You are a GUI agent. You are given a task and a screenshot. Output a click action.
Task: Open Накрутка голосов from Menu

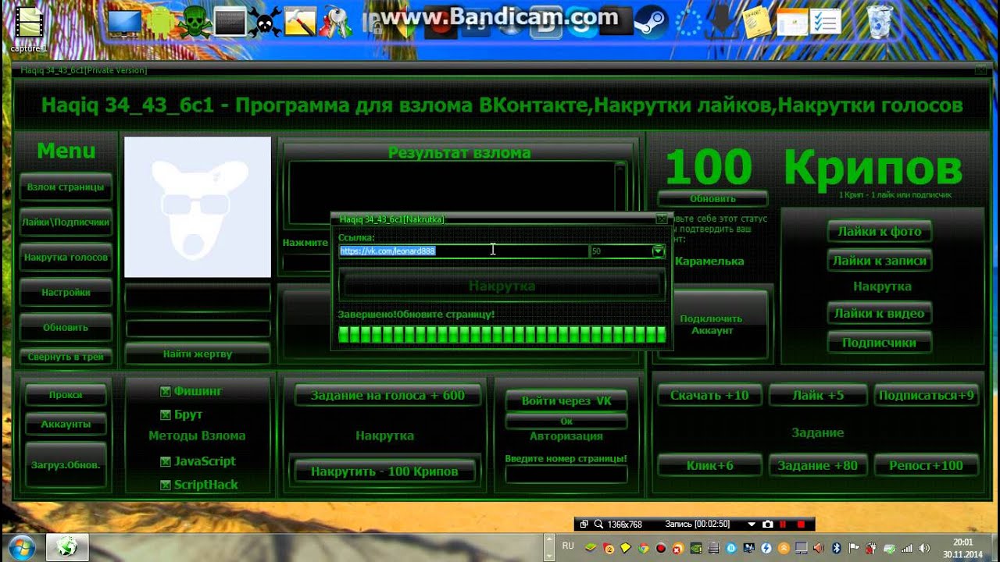click(66, 257)
